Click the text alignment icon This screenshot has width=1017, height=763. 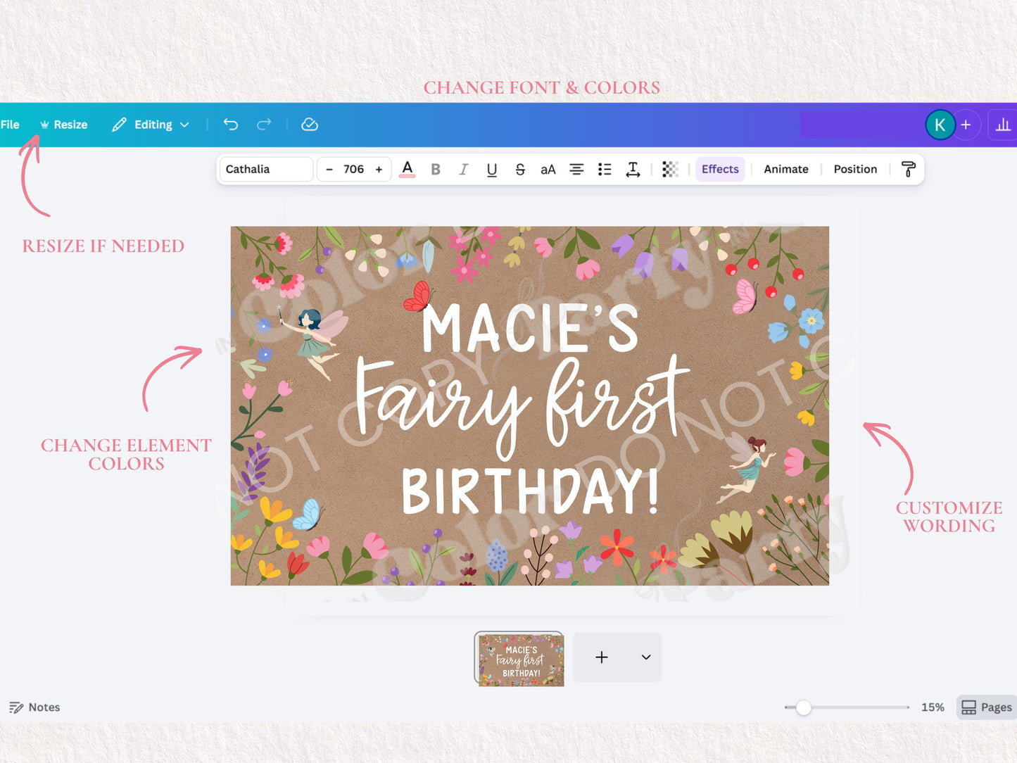(576, 169)
